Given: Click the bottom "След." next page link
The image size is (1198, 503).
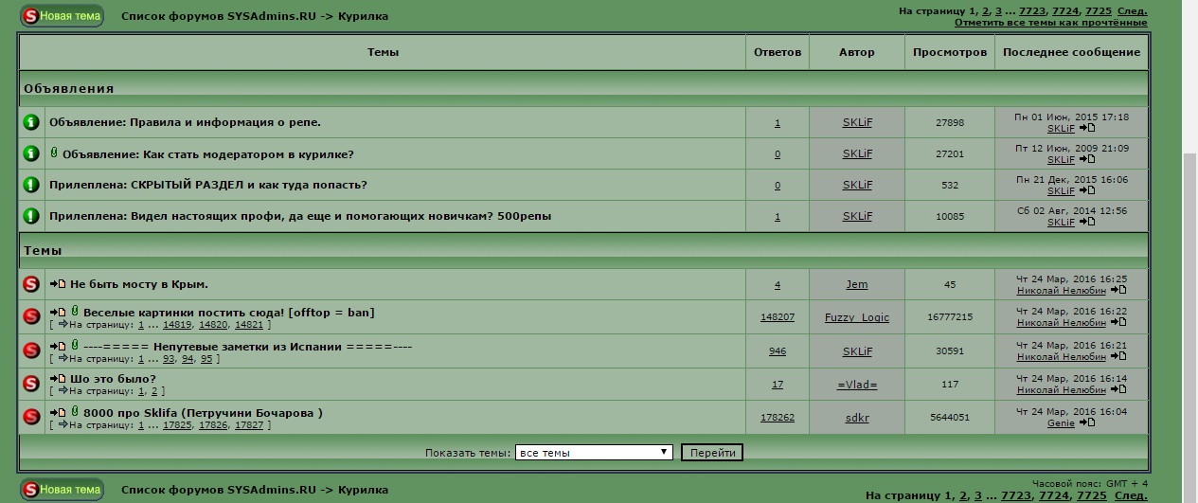Looking at the screenshot, I should point(1131,495).
